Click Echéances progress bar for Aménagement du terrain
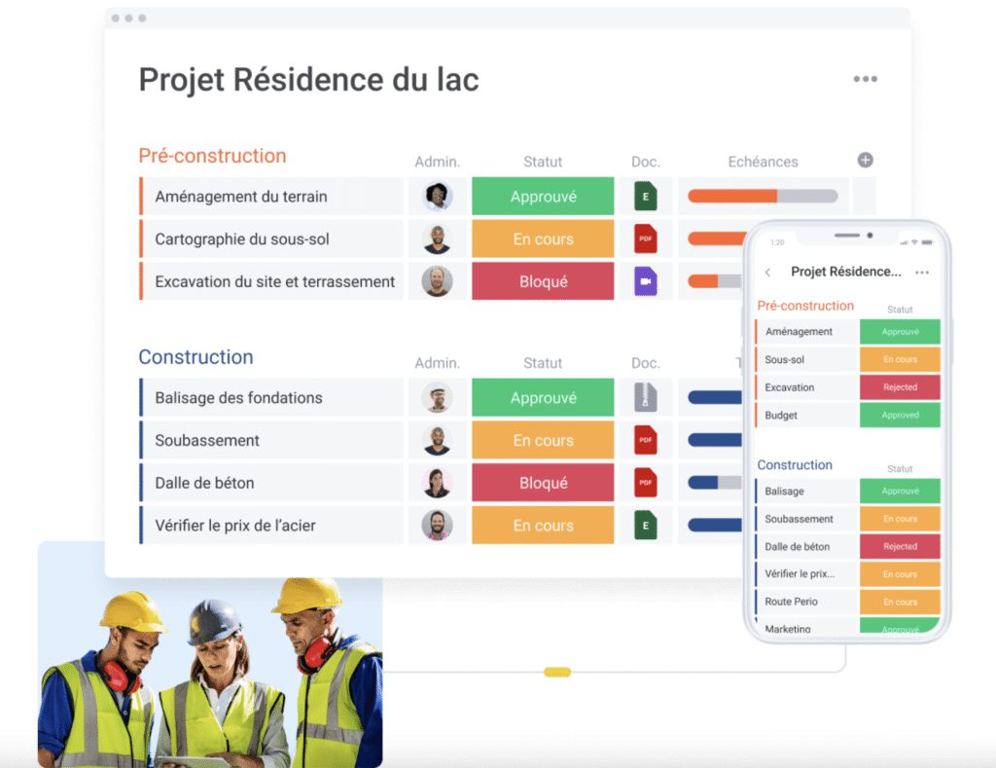Screen dimensions: 996x768 pos(763,197)
